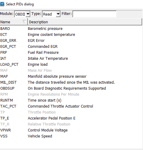
Task: Click the Name column sort triangle
Action: pos(24,22)
